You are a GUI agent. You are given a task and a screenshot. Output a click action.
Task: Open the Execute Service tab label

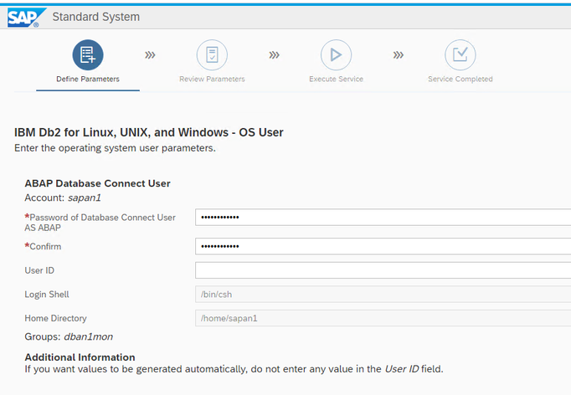[336, 79]
